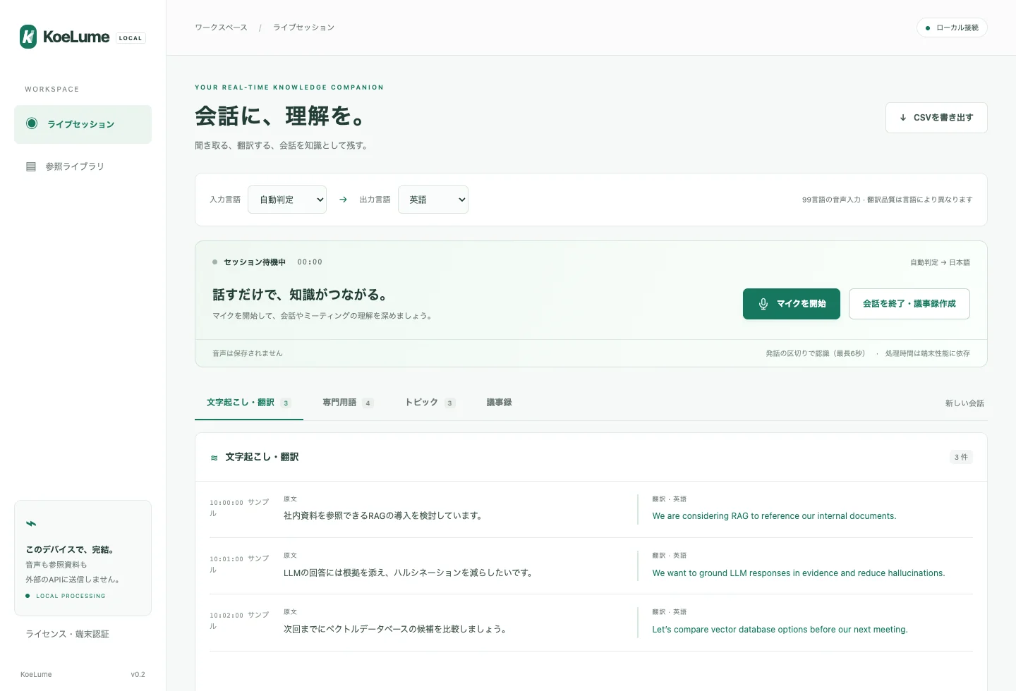The width and height of the screenshot is (1016, 691).
Task: Click the wave icon beside the 文字起こし・翻訳 panel title
Action: [214, 458]
